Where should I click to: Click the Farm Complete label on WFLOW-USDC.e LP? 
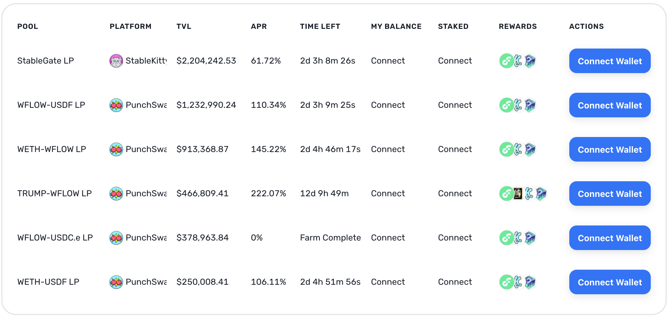(x=330, y=238)
